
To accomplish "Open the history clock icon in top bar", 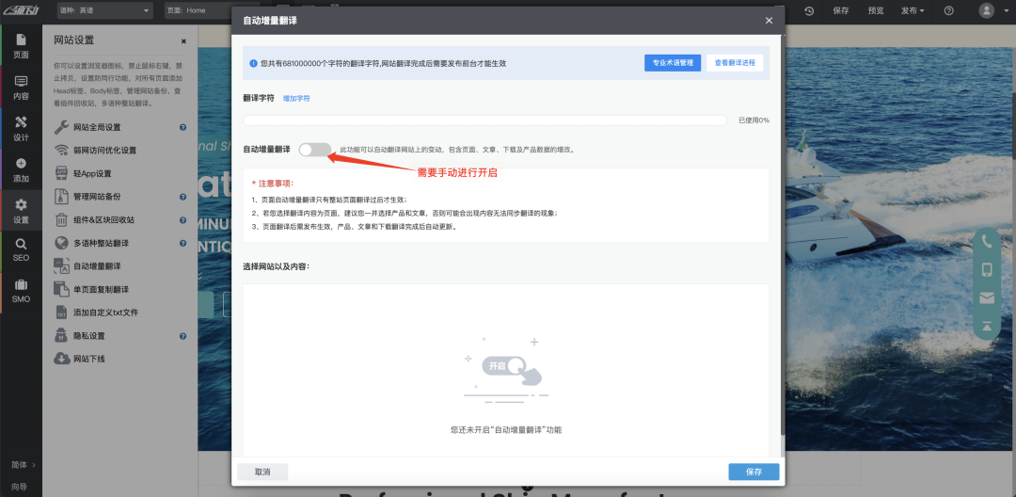I will (809, 10).
